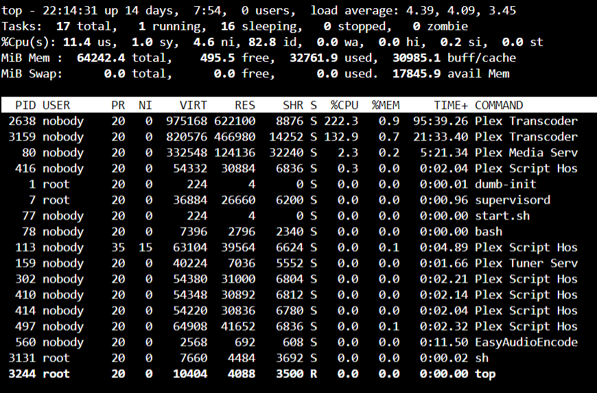This screenshot has width=597, height=393.
Task: Click the sh command of PID 3131
Action: pyautogui.click(x=482, y=358)
